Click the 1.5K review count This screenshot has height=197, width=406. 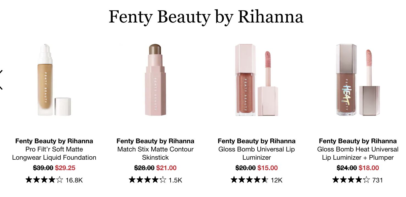point(176,180)
